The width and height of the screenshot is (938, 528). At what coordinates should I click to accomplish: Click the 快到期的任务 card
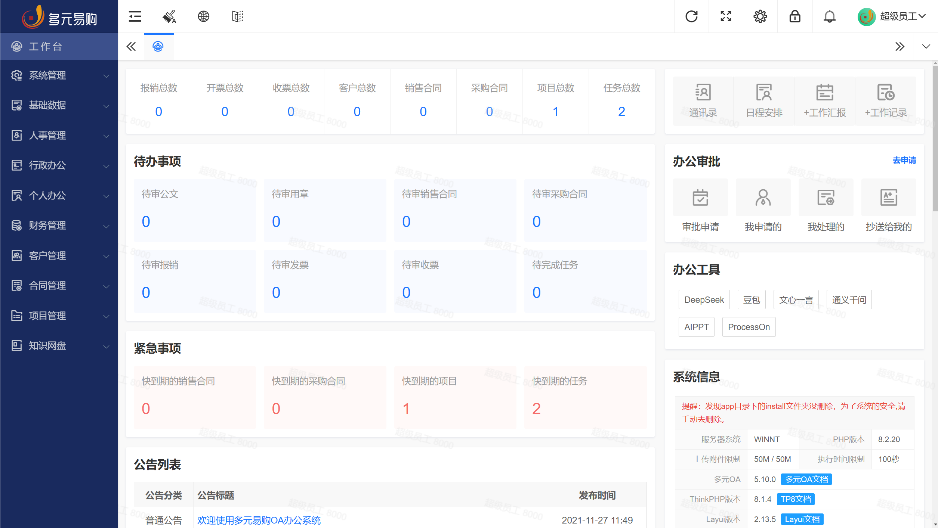(586, 397)
